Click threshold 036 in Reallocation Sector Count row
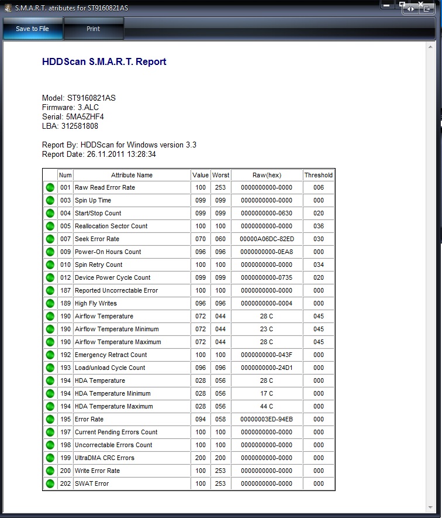 click(319, 226)
